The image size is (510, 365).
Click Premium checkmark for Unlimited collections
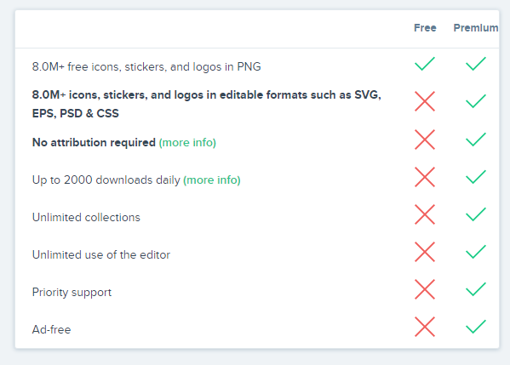[x=476, y=214]
